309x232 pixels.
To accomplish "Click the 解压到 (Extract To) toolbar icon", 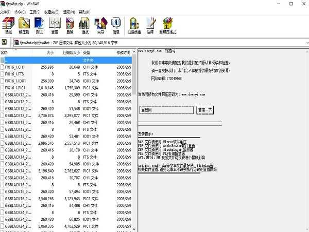I will [24, 24].
